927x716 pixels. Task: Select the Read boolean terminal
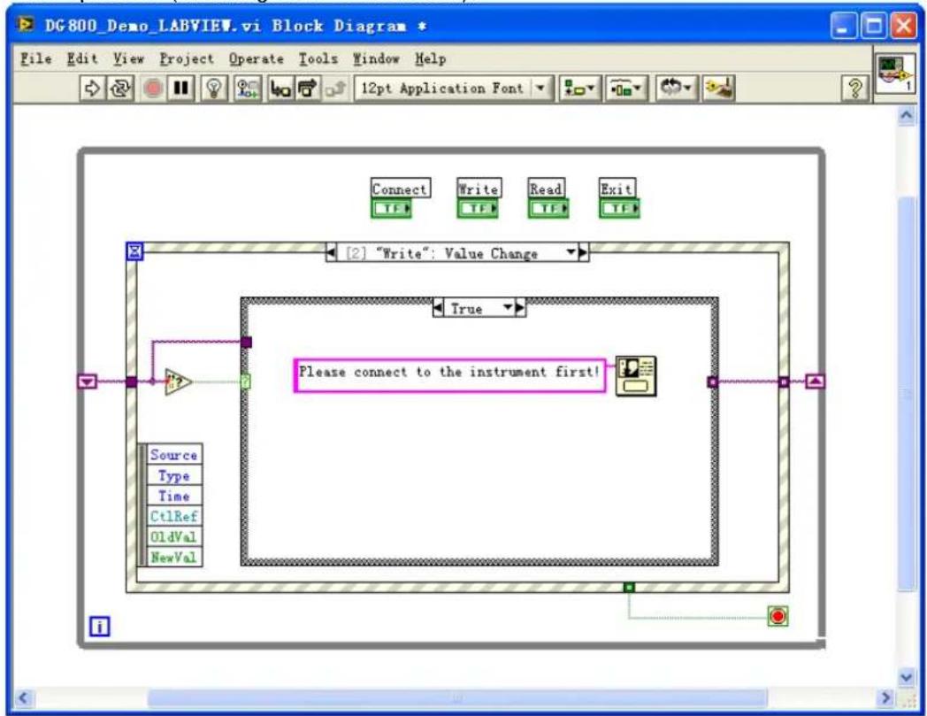(548, 208)
